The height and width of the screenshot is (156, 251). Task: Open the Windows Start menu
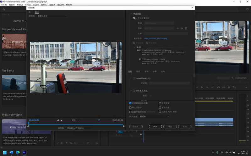coord(5,153)
